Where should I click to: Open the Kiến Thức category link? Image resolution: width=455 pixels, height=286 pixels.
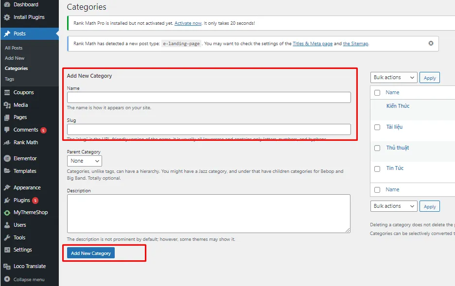coord(398,106)
